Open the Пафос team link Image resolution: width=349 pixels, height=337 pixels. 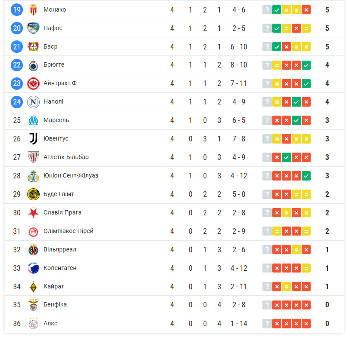(53, 28)
